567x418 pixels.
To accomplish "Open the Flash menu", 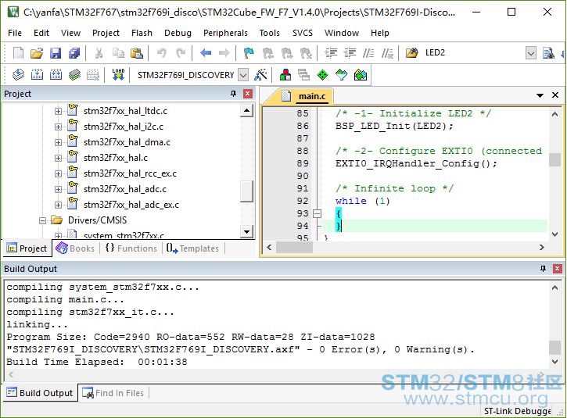I will point(142,33).
